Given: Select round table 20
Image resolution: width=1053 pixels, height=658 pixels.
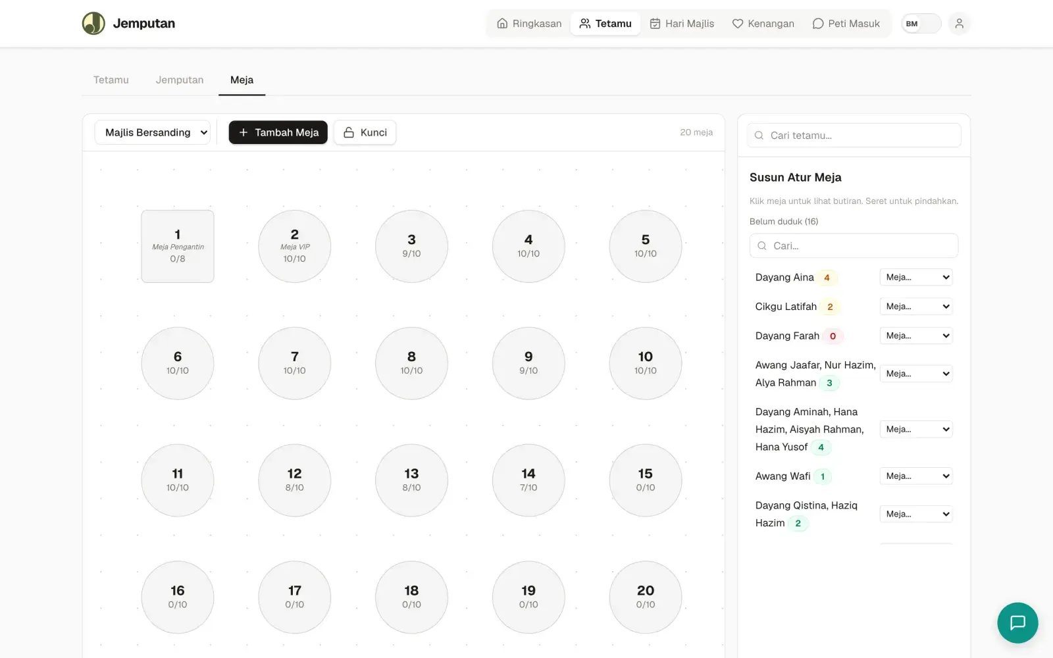Looking at the screenshot, I should coord(646,597).
